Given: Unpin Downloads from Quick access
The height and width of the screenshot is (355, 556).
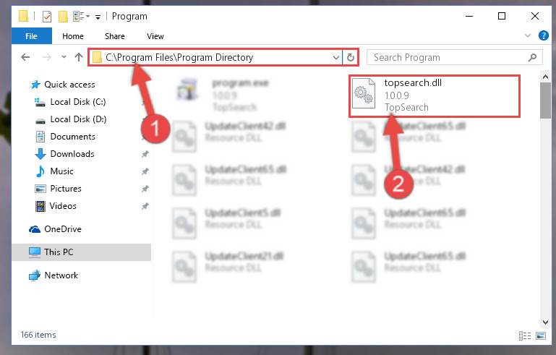Looking at the screenshot, I should point(145,154).
